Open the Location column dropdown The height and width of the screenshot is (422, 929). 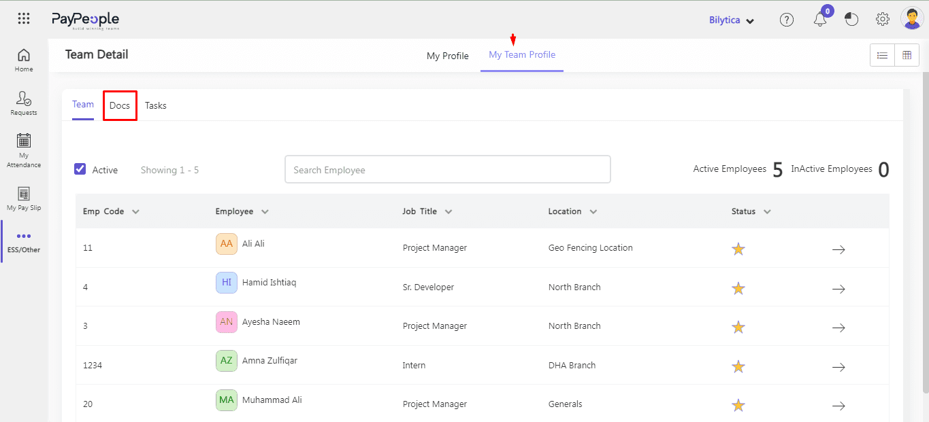(x=593, y=211)
